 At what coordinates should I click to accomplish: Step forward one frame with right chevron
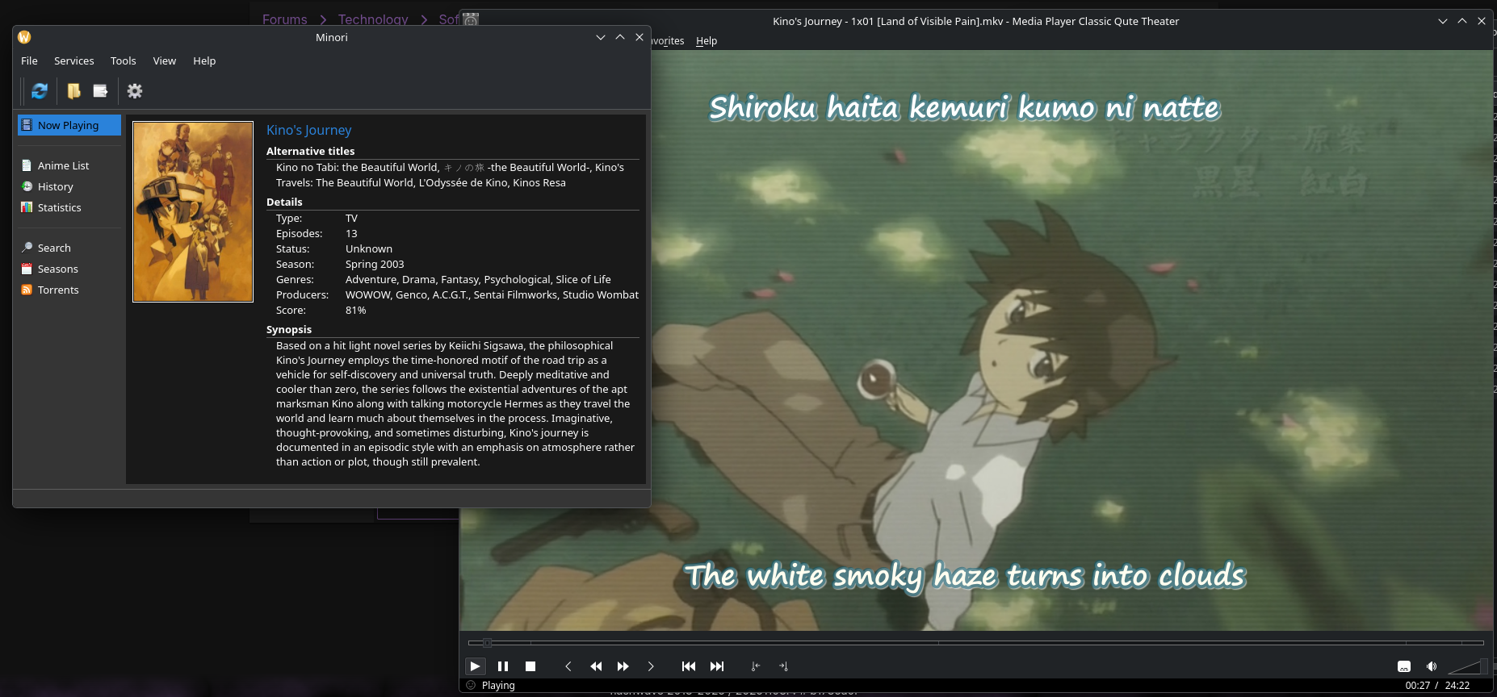click(x=651, y=666)
